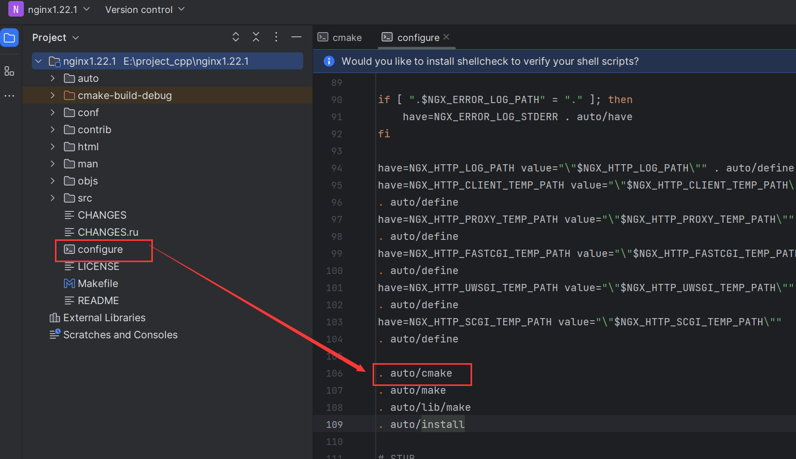Image resolution: width=796 pixels, height=459 pixels.
Task: Expand the objs folder
Action: point(52,181)
